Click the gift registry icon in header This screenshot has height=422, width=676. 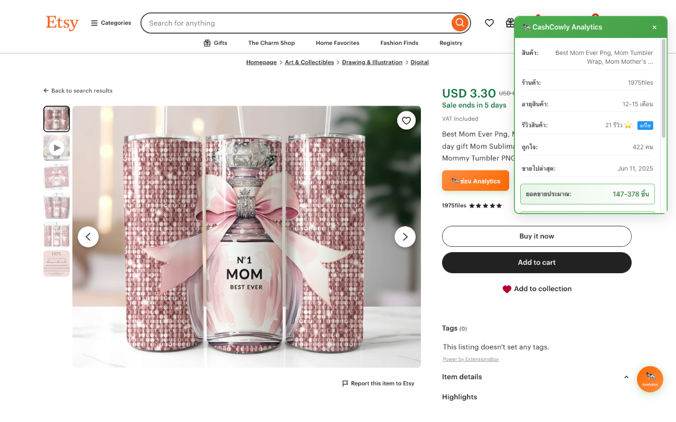(x=510, y=23)
